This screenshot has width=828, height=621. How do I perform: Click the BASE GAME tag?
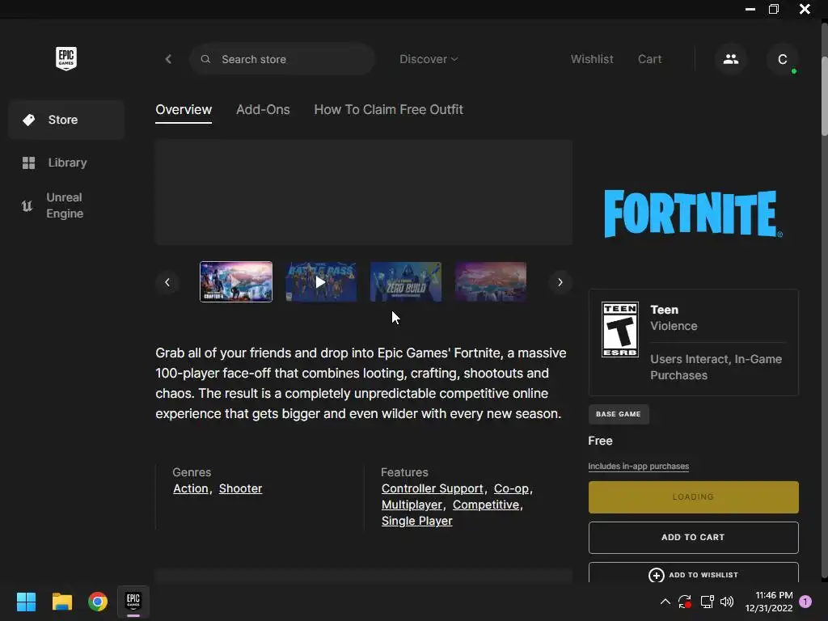[619, 415]
